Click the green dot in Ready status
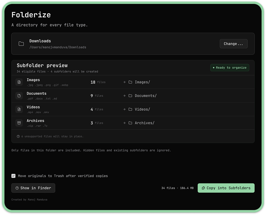Viewport: 266px width, 215px height. (x=214, y=68)
